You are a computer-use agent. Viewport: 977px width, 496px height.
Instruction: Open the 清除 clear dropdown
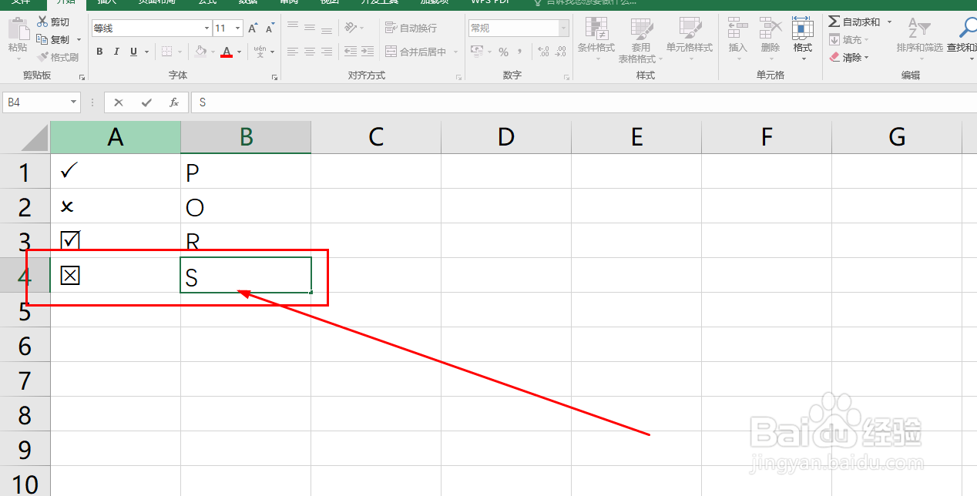point(849,58)
